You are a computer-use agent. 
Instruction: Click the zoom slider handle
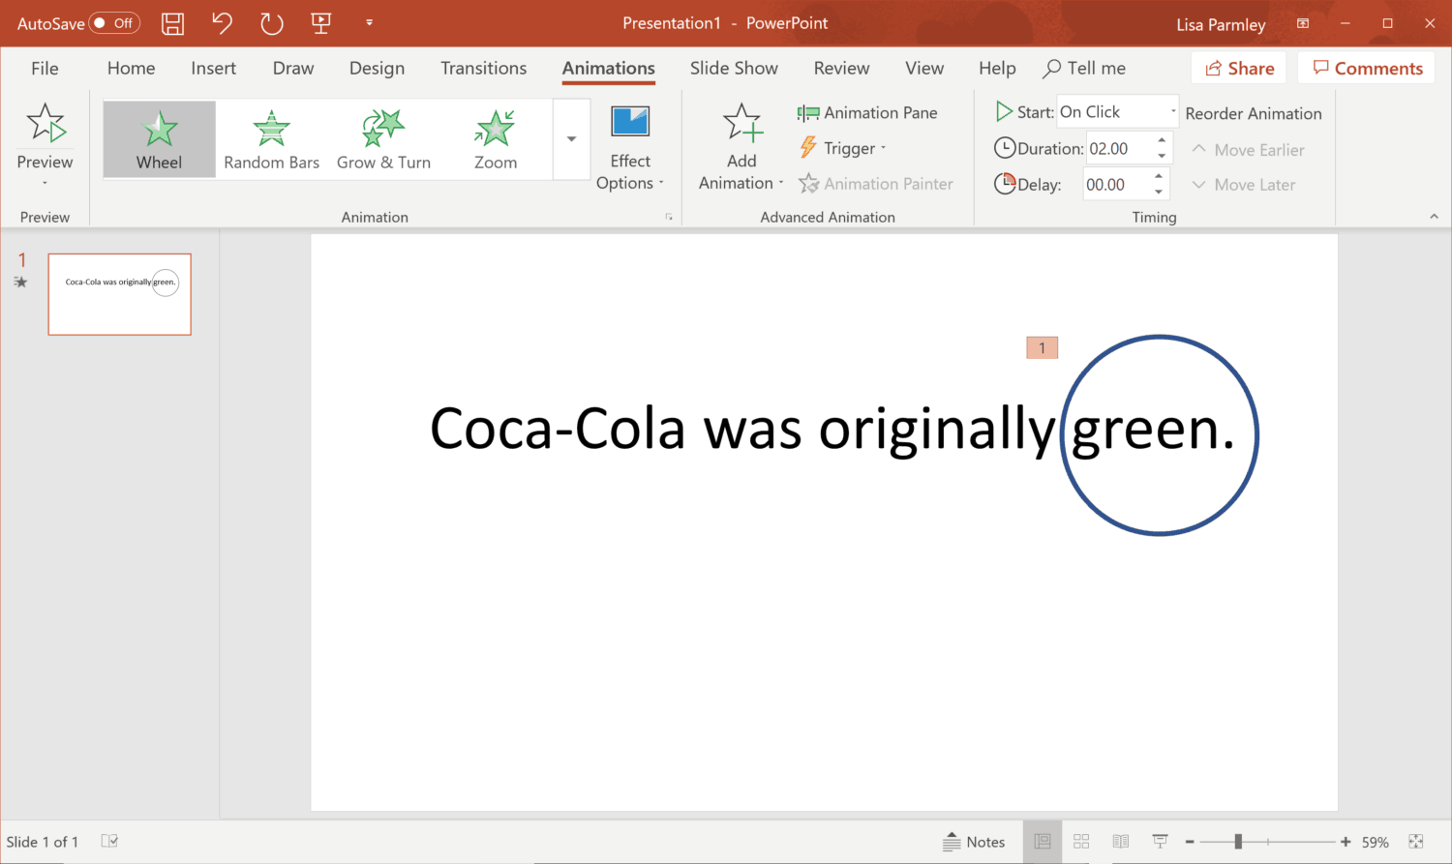(1238, 842)
